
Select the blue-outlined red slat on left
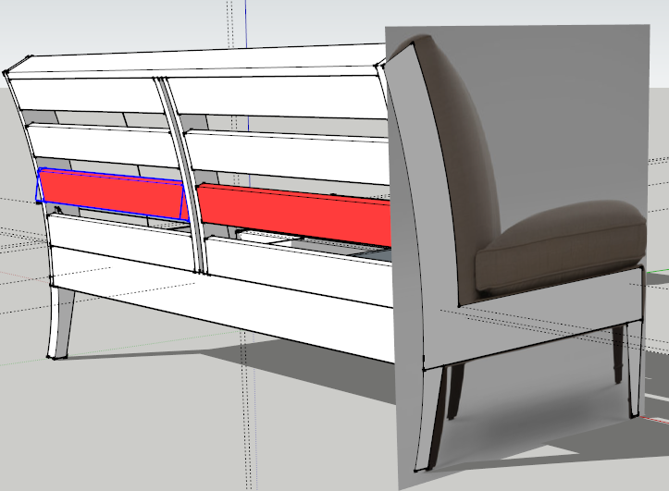(x=112, y=193)
